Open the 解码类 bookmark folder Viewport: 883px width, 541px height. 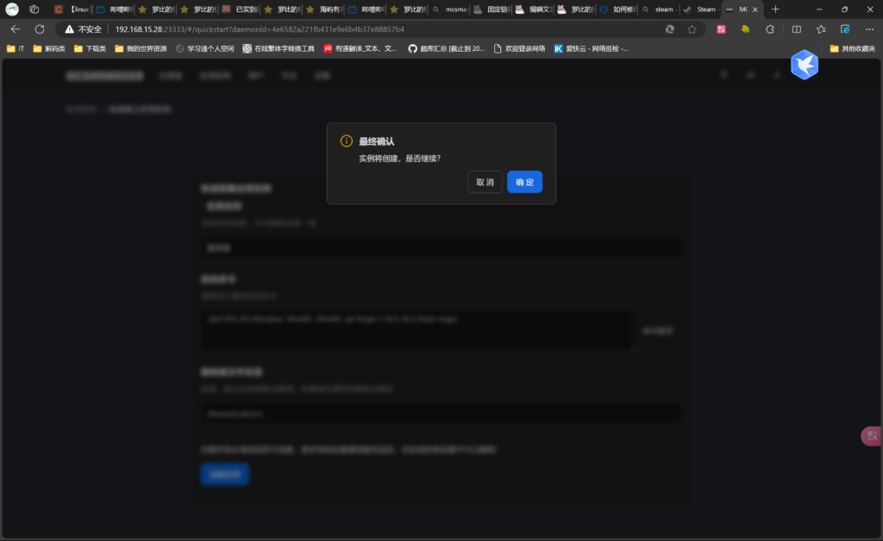[x=49, y=48]
